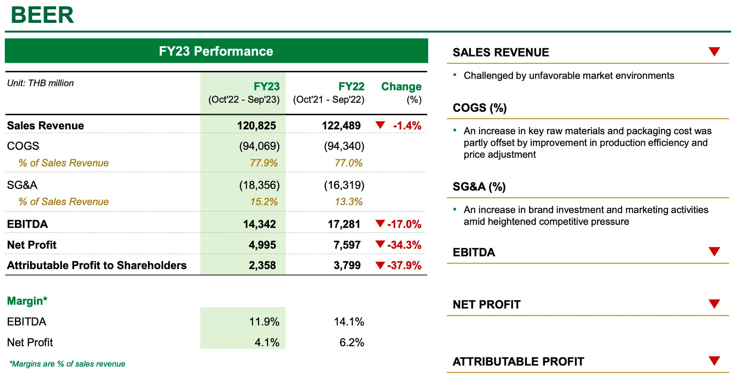Click the red down triangle beside SALES REVENUE heading

pyautogui.click(x=714, y=51)
